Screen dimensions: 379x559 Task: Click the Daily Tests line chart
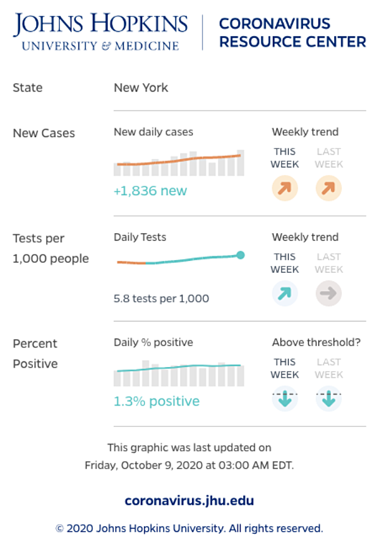pyautogui.click(x=179, y=259)
